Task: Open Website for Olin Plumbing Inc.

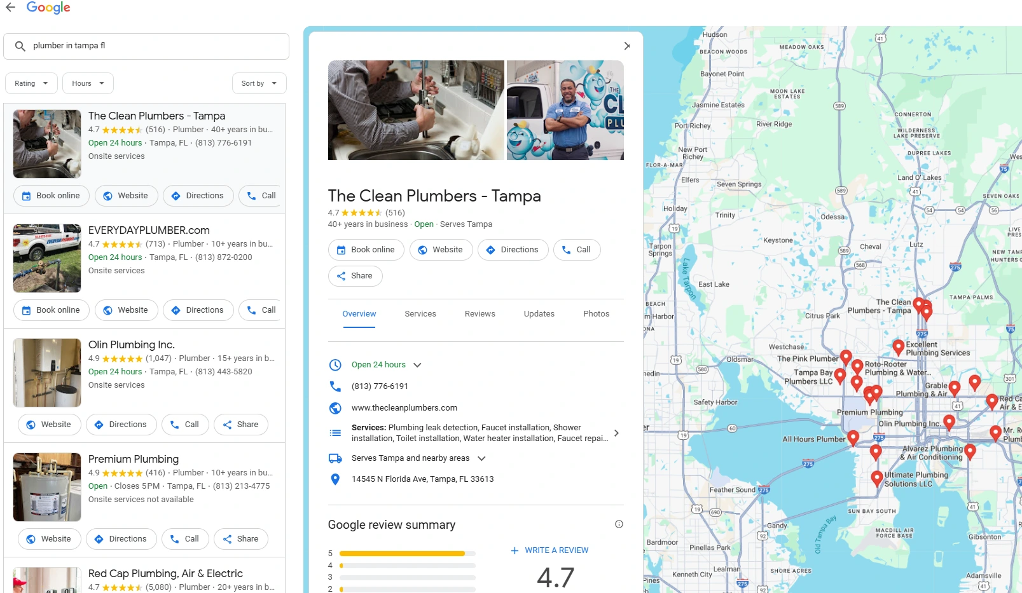Action: pyautogui.click(x=49, y=425)
